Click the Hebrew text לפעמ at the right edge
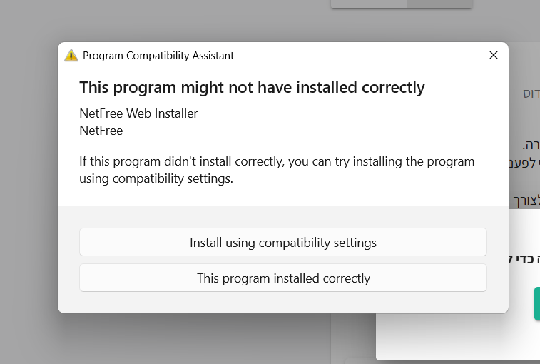 [524, 162]
